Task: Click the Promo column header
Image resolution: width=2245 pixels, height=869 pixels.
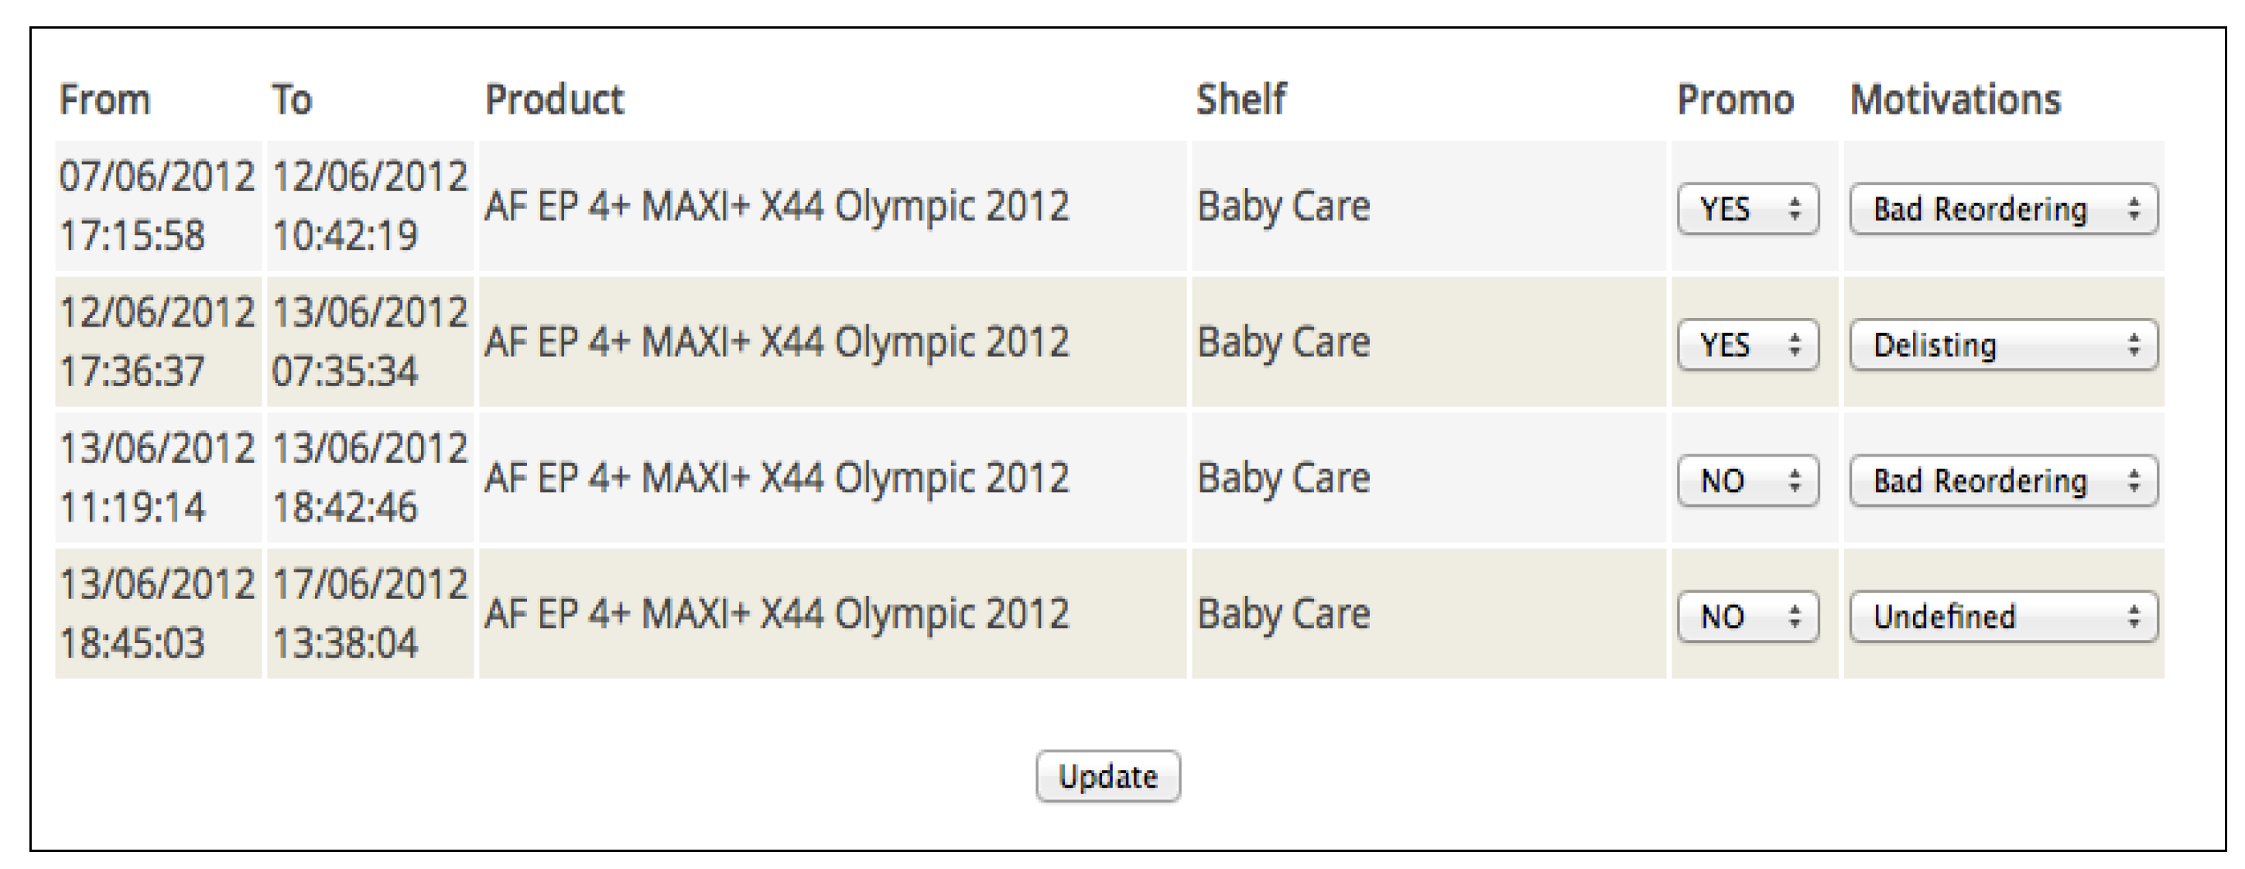Action: (x=1735, y=99)
